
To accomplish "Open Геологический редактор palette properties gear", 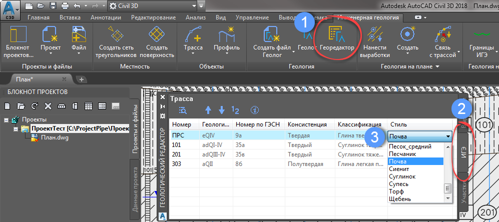I will coord(163,116).
